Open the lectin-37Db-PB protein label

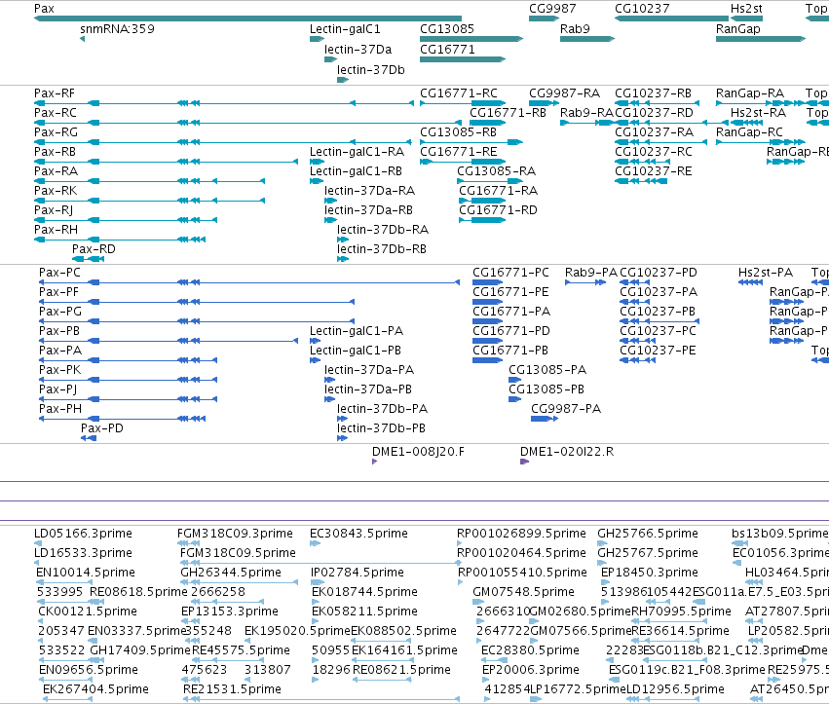tap(381, 428)
